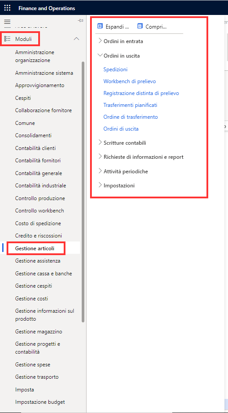
Task: Click Espandi tutto button label
Action: tap(118, 26)
